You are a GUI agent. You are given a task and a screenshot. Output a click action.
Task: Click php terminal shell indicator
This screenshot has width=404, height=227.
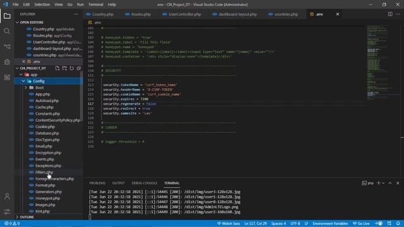pos(367,183)
